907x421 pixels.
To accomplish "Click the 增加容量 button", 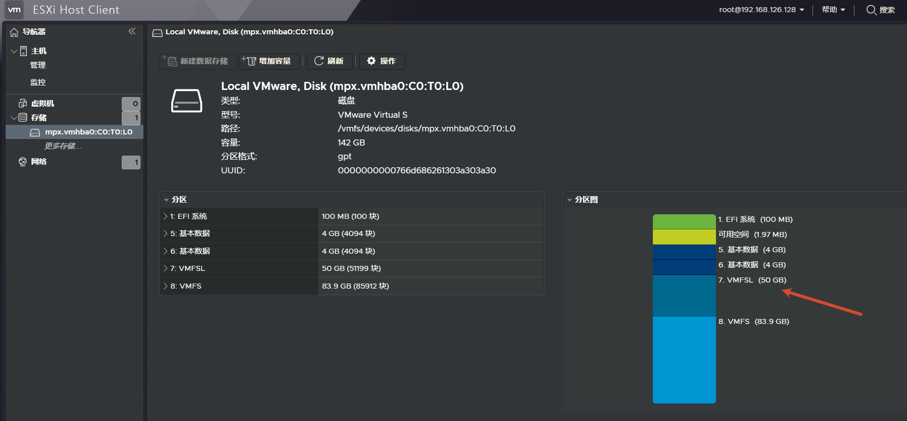I will 269,61.
